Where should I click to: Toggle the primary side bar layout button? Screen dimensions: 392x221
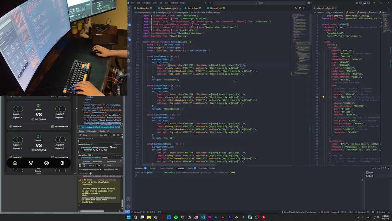(360, 3)
